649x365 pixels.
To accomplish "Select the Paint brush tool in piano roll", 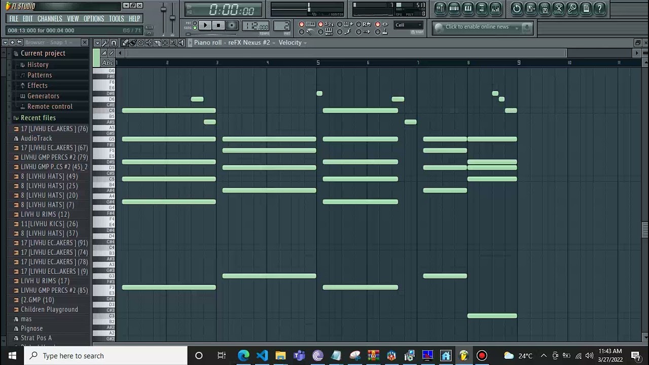I will (x=132, y=43).
